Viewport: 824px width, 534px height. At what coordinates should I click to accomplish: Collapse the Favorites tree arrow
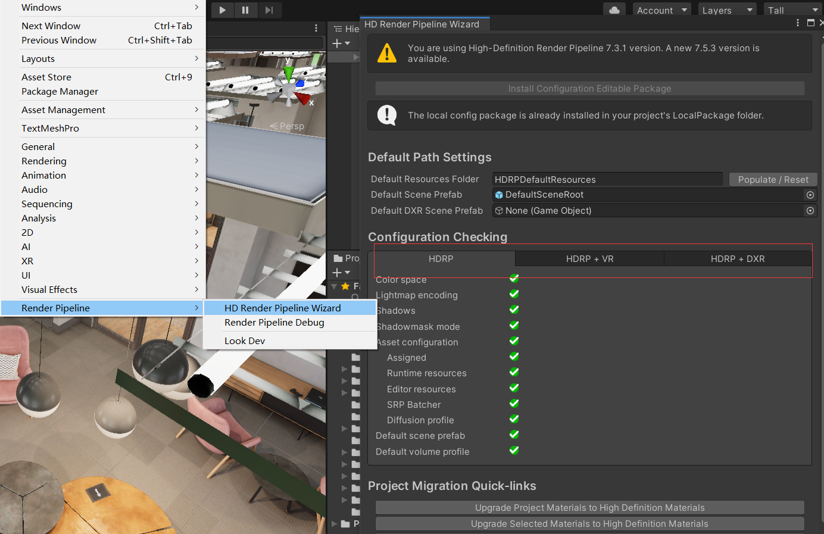pyautogui.click(x=334, y=286)
